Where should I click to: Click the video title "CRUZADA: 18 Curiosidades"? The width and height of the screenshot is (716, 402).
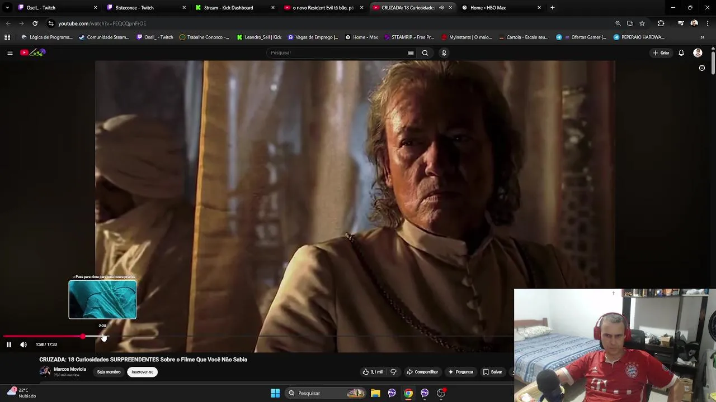coord(143,360)
